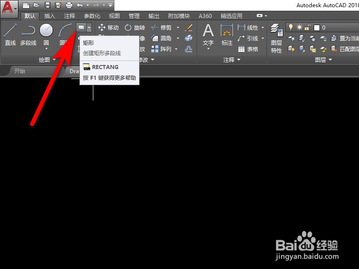Image resolution: width=359 pixels, height=269 pixels.
Task: Click the Open file folder icon
Action: coord(36,5)
